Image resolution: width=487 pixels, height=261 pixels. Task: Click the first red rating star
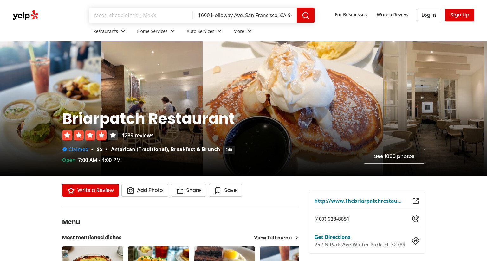(x=67, y=135)
